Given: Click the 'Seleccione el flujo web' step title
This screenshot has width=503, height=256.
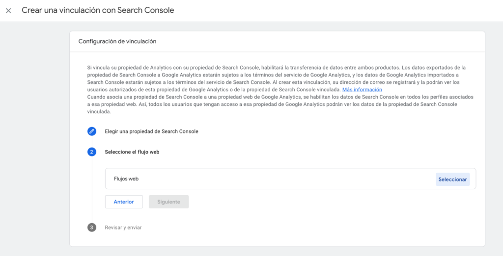Looking at the screenshot, I should (x=132, y=152).
